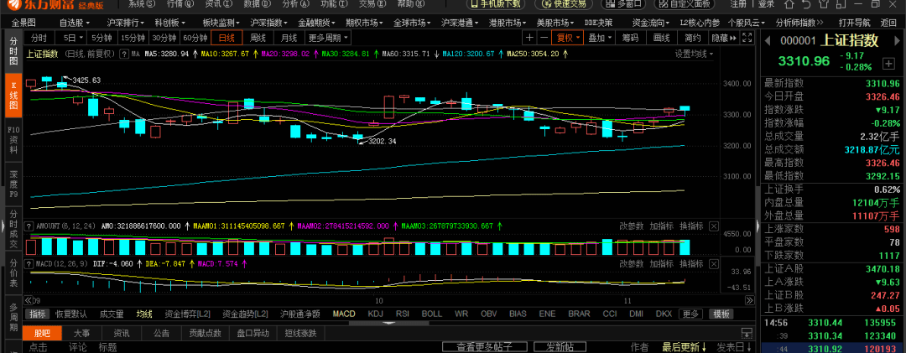Image resolution: width=906 pixels, height=353 pixels.
Task: Expand the 更多周期 dropdown
Action: [x=328, y=38]
